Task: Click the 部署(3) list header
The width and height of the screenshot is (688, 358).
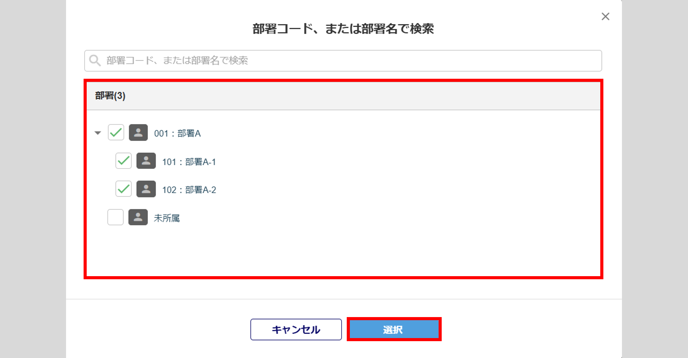Action: (110, 96)
